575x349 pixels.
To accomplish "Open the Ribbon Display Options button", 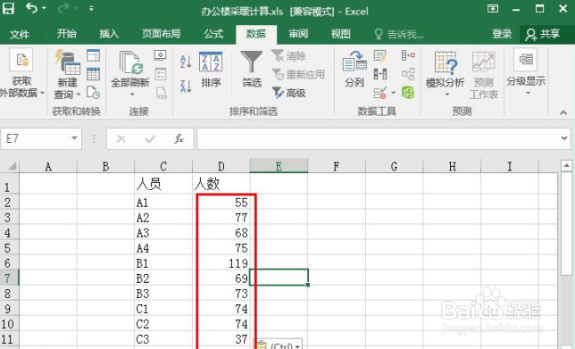I will pos(493,9).
